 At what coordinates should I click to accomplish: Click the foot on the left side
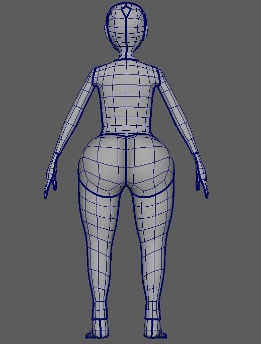click(98, 328)
